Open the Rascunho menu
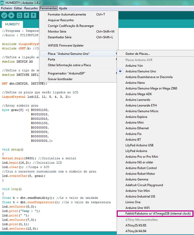Screen dimensions: 194x235 (x=31, y=8)
